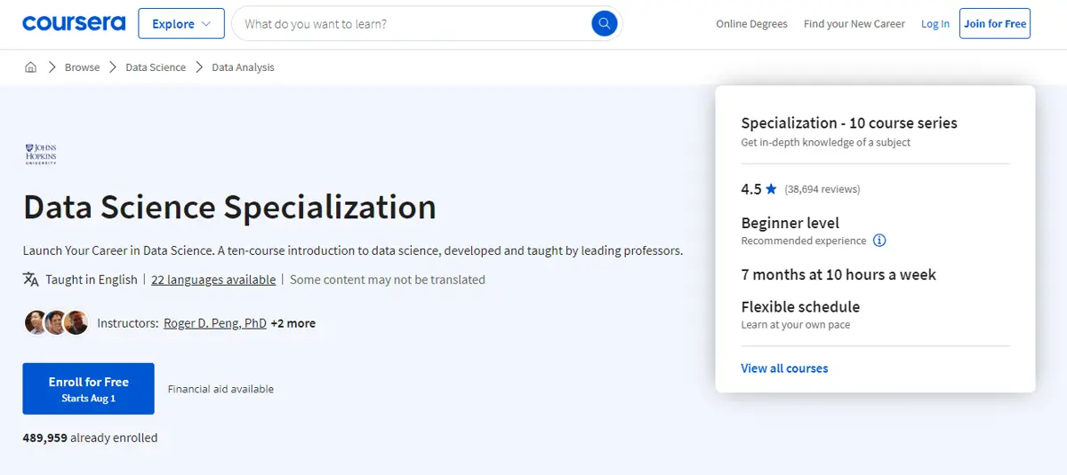
Task: Click the 4.5 rating star icon
Action: click(x=771, y=189)
